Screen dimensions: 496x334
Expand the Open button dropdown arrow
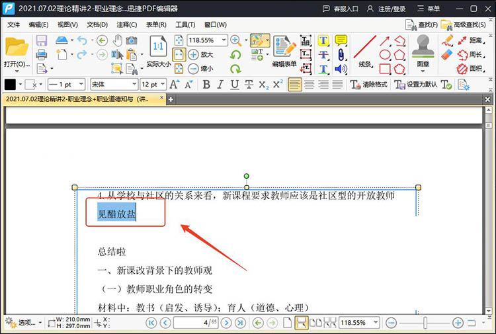click(x=17, y=71)
